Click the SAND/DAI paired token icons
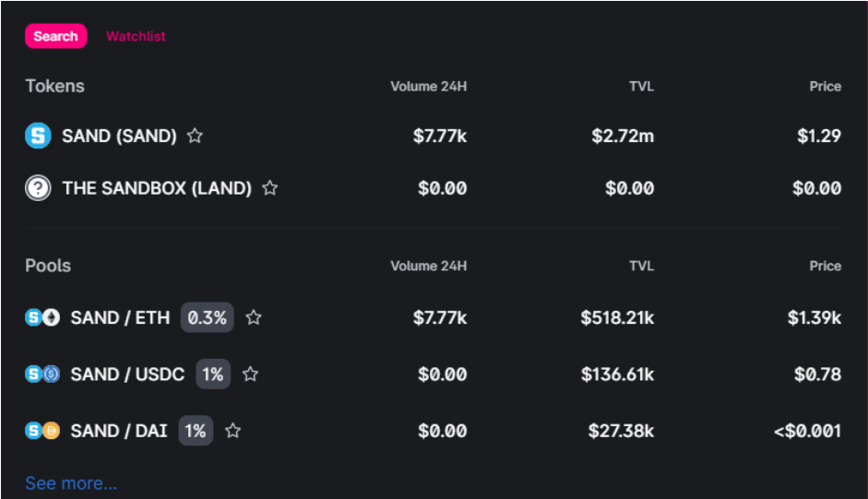The height and width of the screenshot is (499, 868). (42, 431)
